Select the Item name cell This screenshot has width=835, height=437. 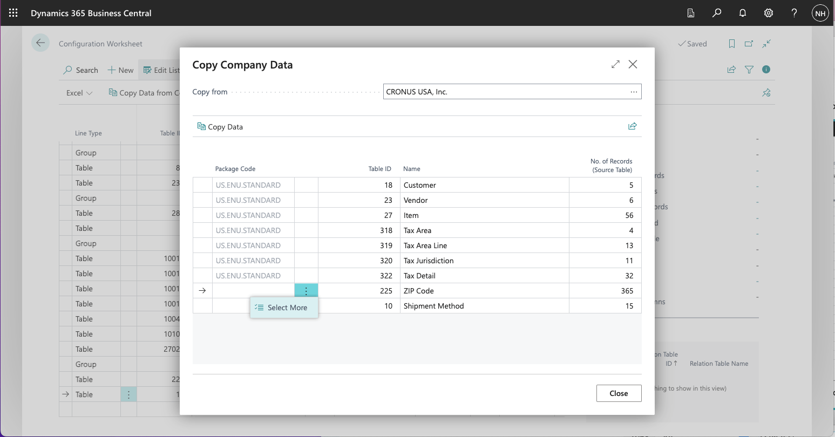click(x=484, y=215)
